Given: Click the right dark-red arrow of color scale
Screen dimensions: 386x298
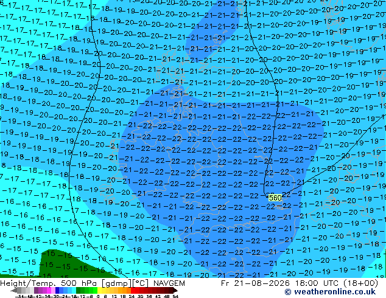Looking at the screenshot, I should [175, 291].
